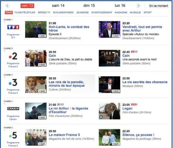Play video icon on Logan thumbnail
Viewport: 173px width, 148px height.
[101, 117]
